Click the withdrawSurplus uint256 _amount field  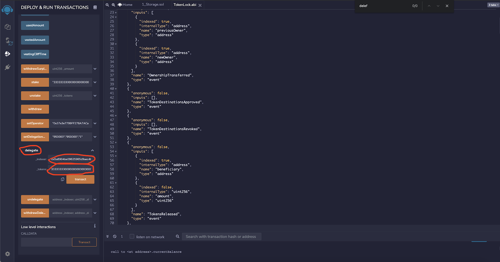[x=71, y=69]
